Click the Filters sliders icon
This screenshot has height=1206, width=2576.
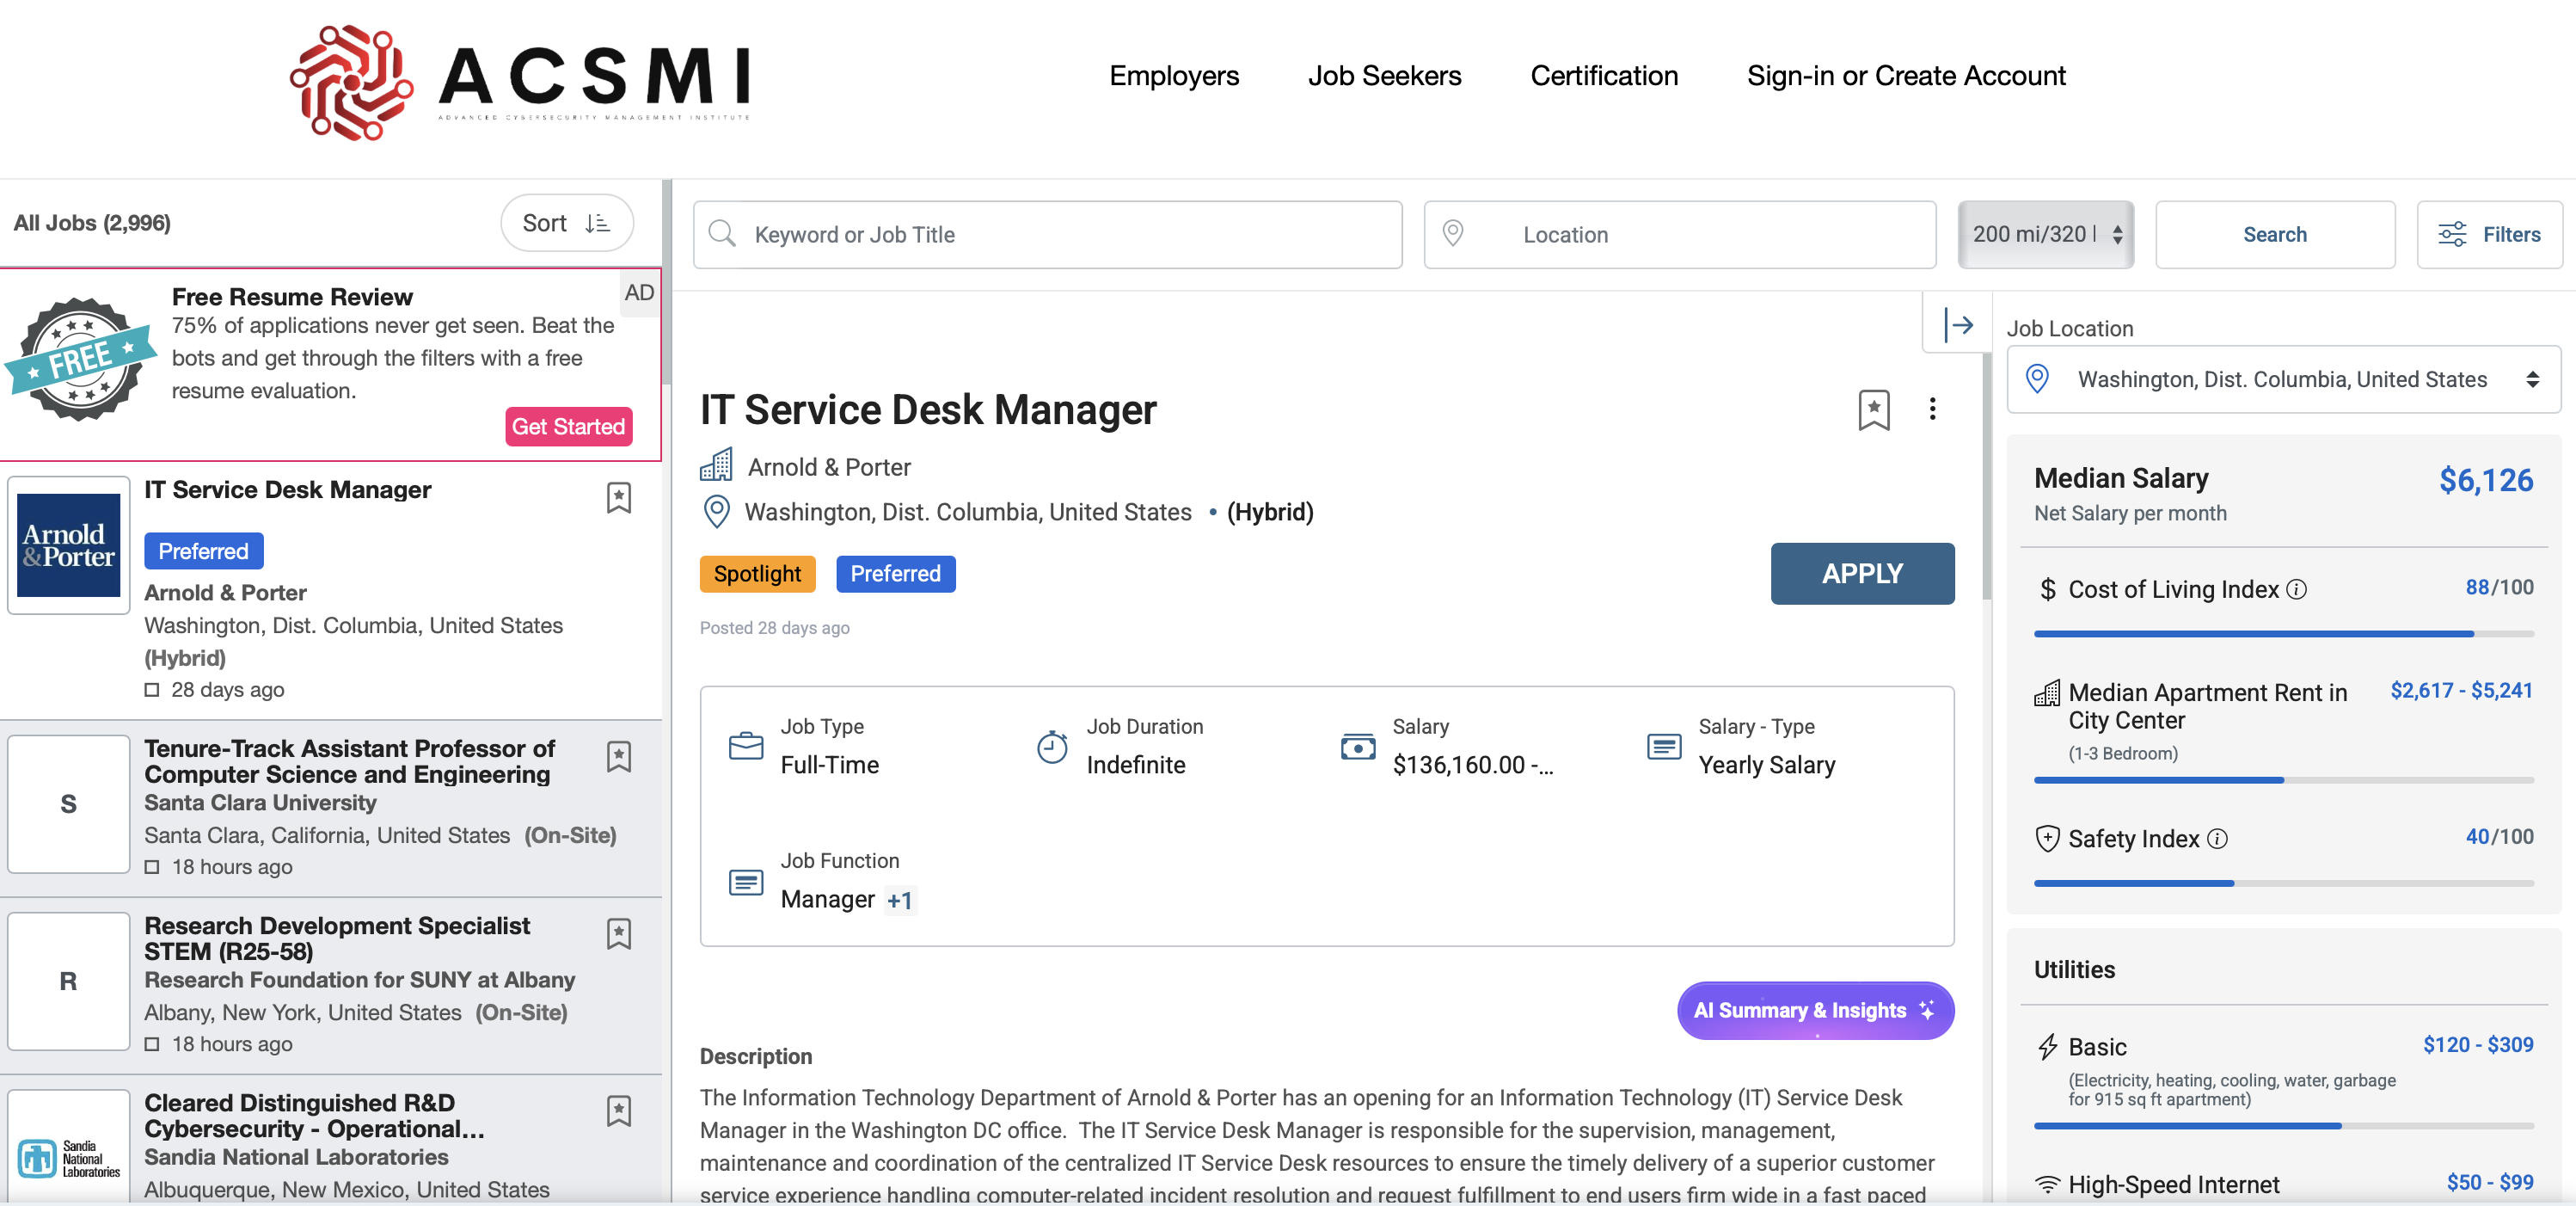(x=2451, y=234)
